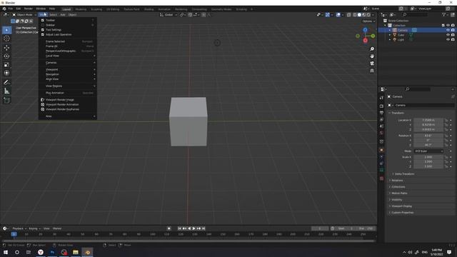Switch to rendered viewport shading
The height and width of the screenshot is (257, 457).
tap(368, 15)
